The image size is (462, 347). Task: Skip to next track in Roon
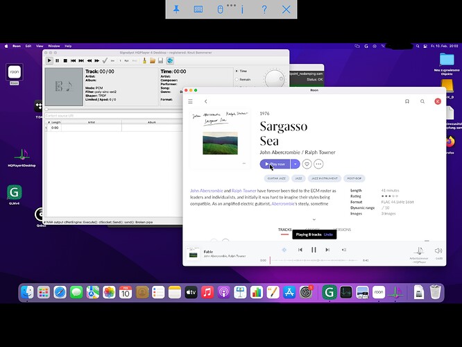[327, 250]
